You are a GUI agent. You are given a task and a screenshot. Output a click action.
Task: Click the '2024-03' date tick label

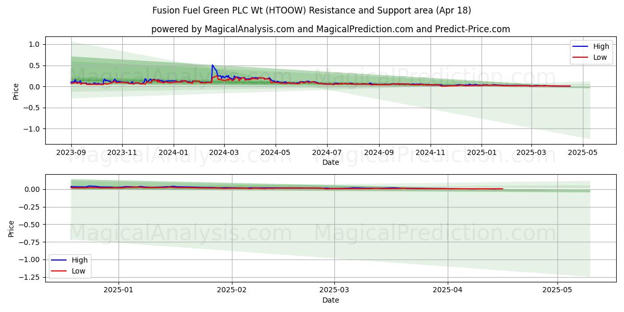[224, 152]
